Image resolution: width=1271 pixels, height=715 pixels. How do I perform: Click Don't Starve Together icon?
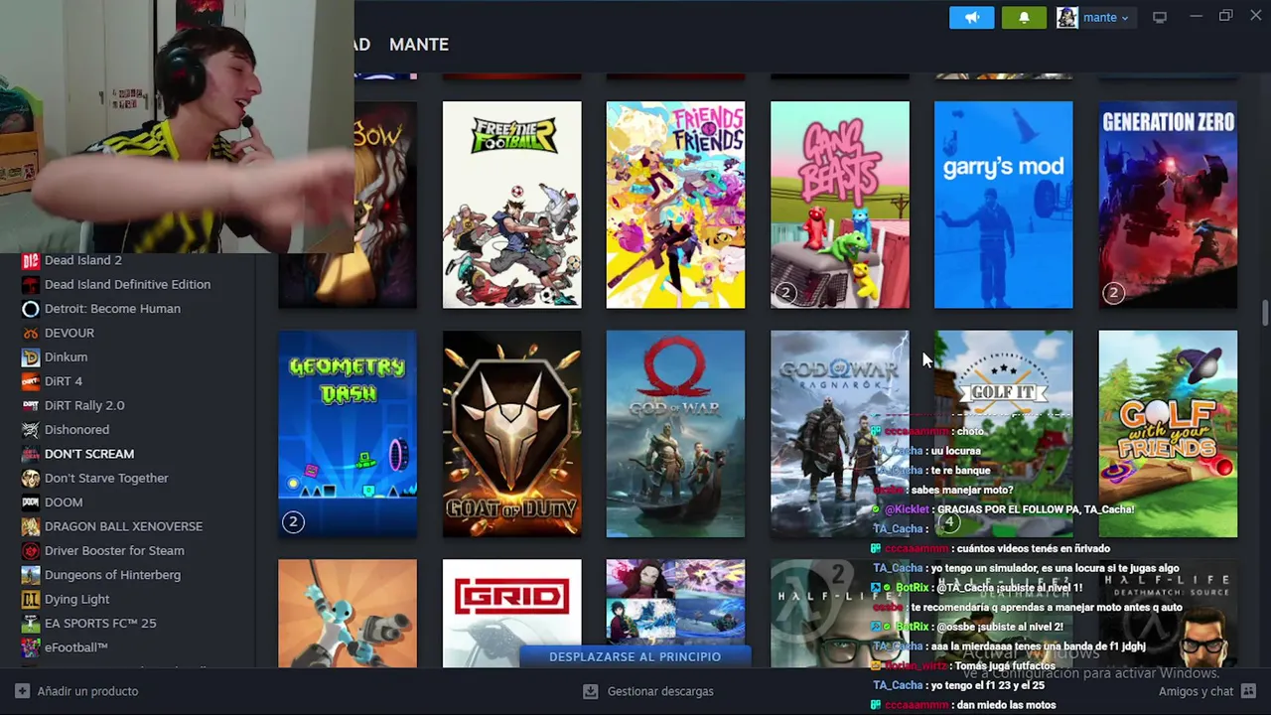coord(31,478)
